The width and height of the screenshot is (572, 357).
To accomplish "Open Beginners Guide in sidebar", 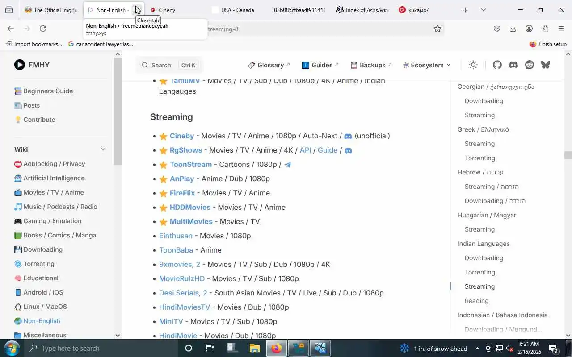I will 43,91.
